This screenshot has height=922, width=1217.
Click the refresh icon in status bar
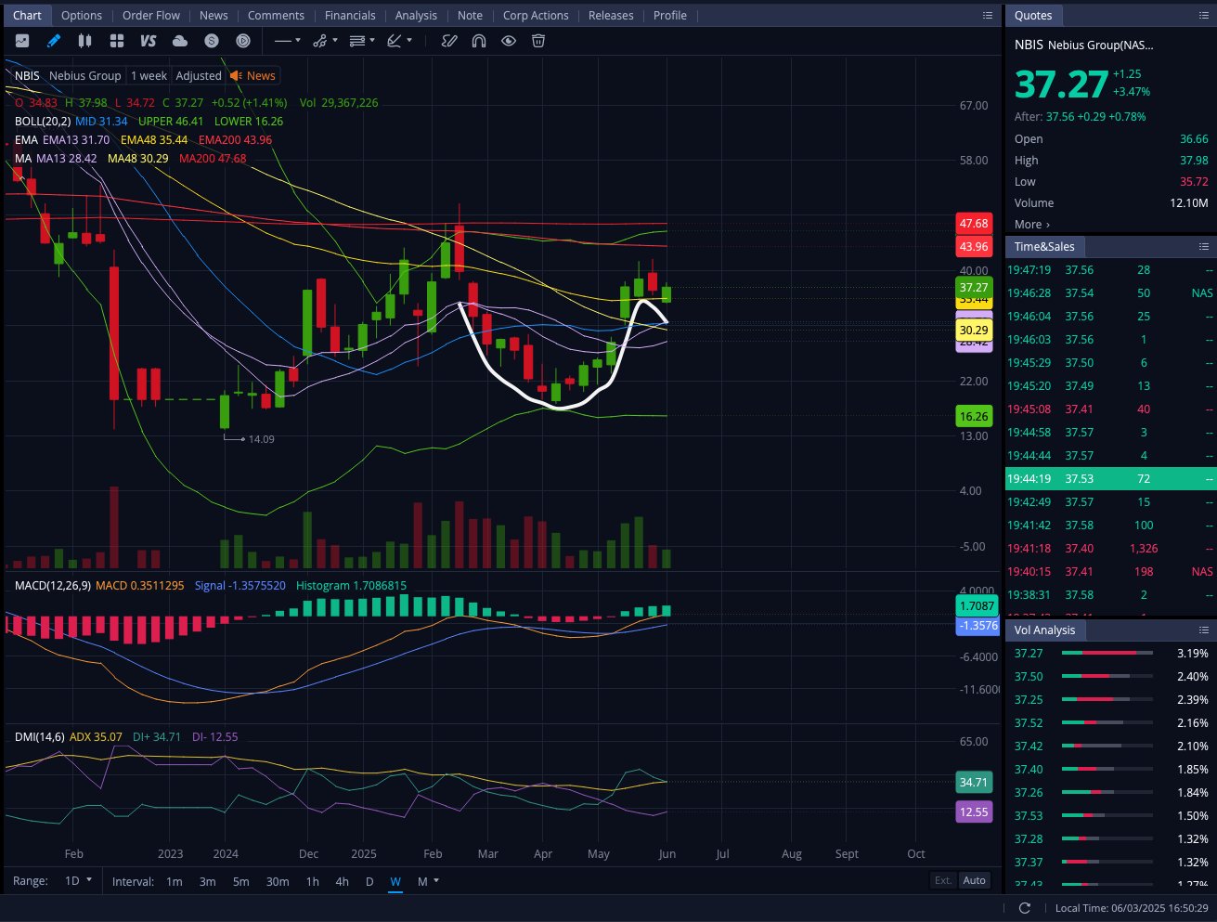1025,908
